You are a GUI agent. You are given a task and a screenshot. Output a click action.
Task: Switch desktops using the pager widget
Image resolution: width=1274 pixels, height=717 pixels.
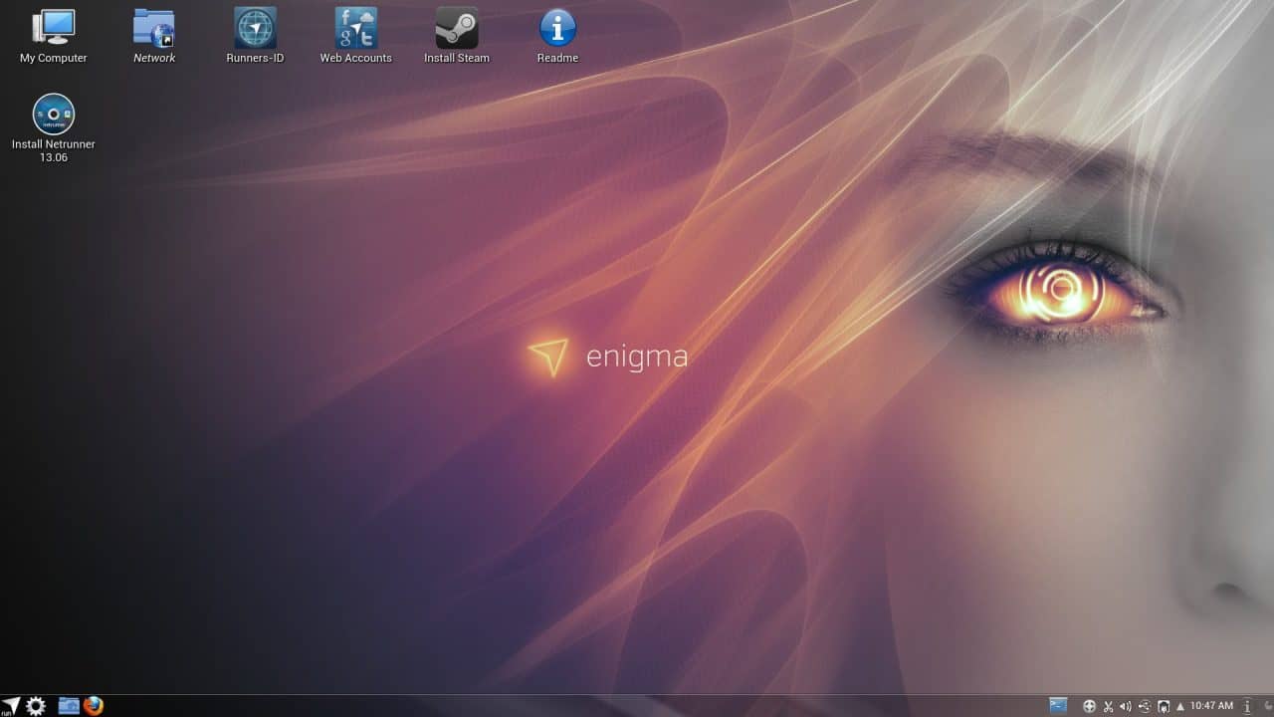(x=1058, y=705)
